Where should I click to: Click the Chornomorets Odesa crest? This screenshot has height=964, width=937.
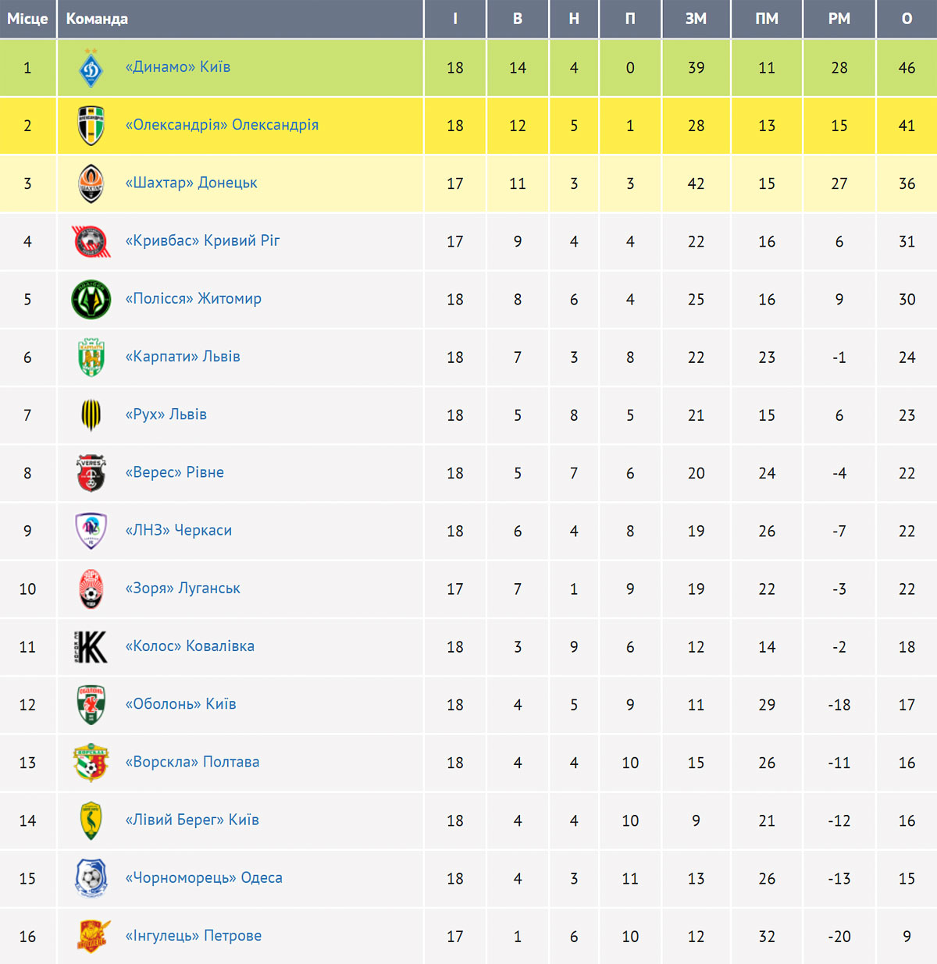[x=91, y=878]
